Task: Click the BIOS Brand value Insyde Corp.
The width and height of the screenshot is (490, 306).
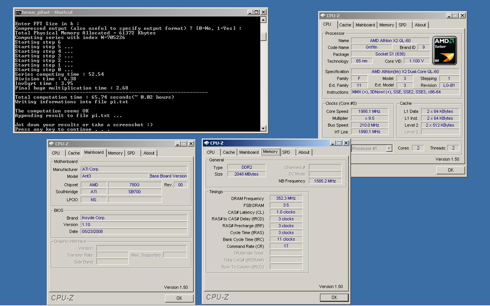Action: [x=134, y=218]
